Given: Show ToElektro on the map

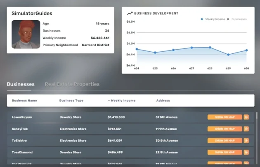Looking at the screenshot, I should pos(225,141).
